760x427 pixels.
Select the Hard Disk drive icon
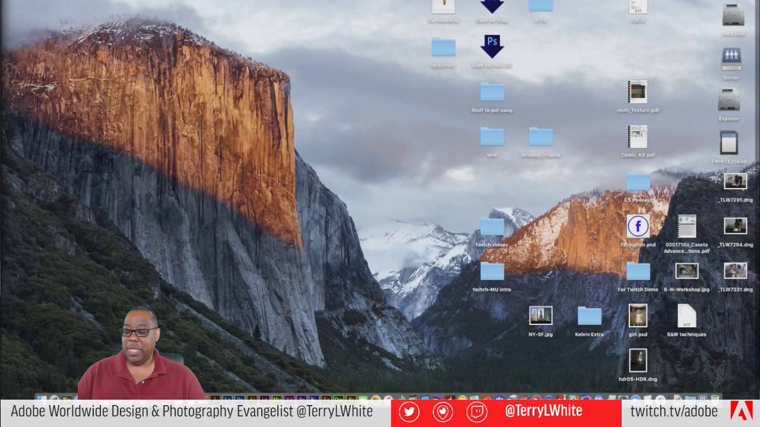[x=733, y=14]
